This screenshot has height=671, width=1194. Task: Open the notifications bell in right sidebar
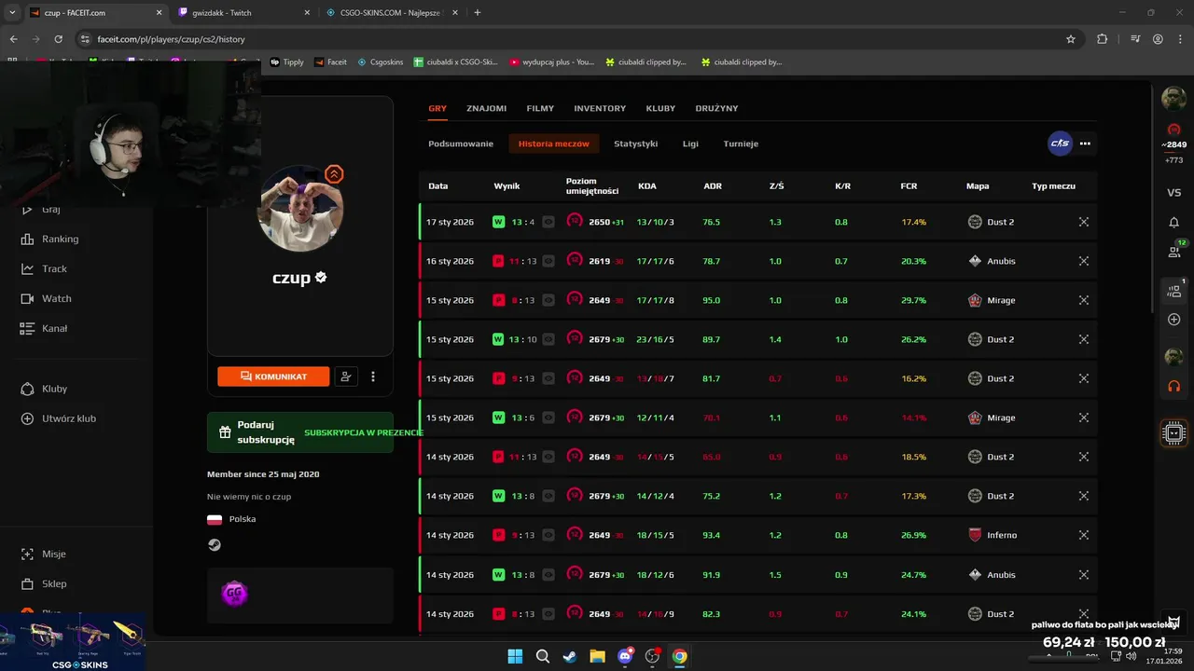click(1174, 223)
